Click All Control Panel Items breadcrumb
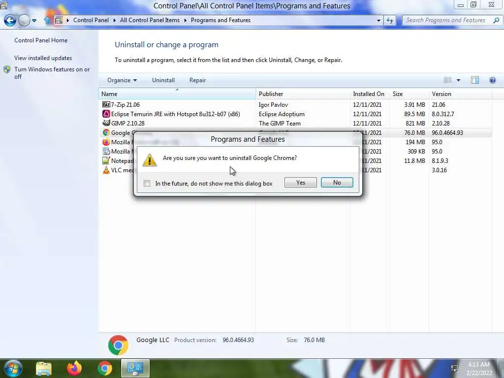 click(x=150, y=20)
